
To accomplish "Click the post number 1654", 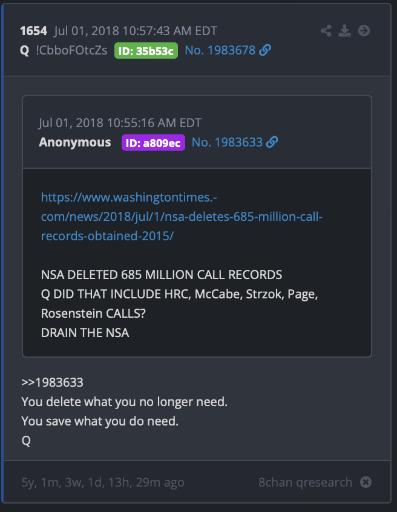I will coord(34,31).
